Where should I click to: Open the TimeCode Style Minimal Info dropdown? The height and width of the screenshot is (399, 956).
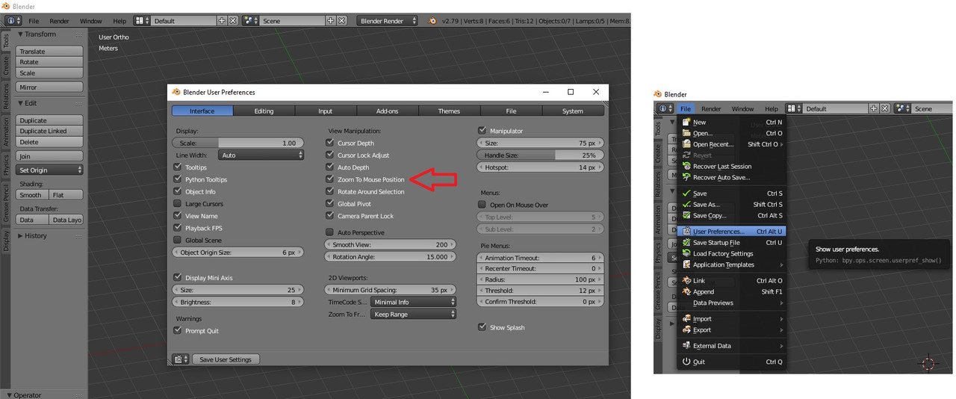point(414,303)
